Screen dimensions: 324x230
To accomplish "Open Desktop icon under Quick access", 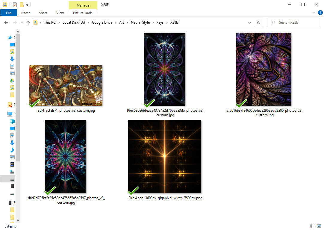I will 12,45.
